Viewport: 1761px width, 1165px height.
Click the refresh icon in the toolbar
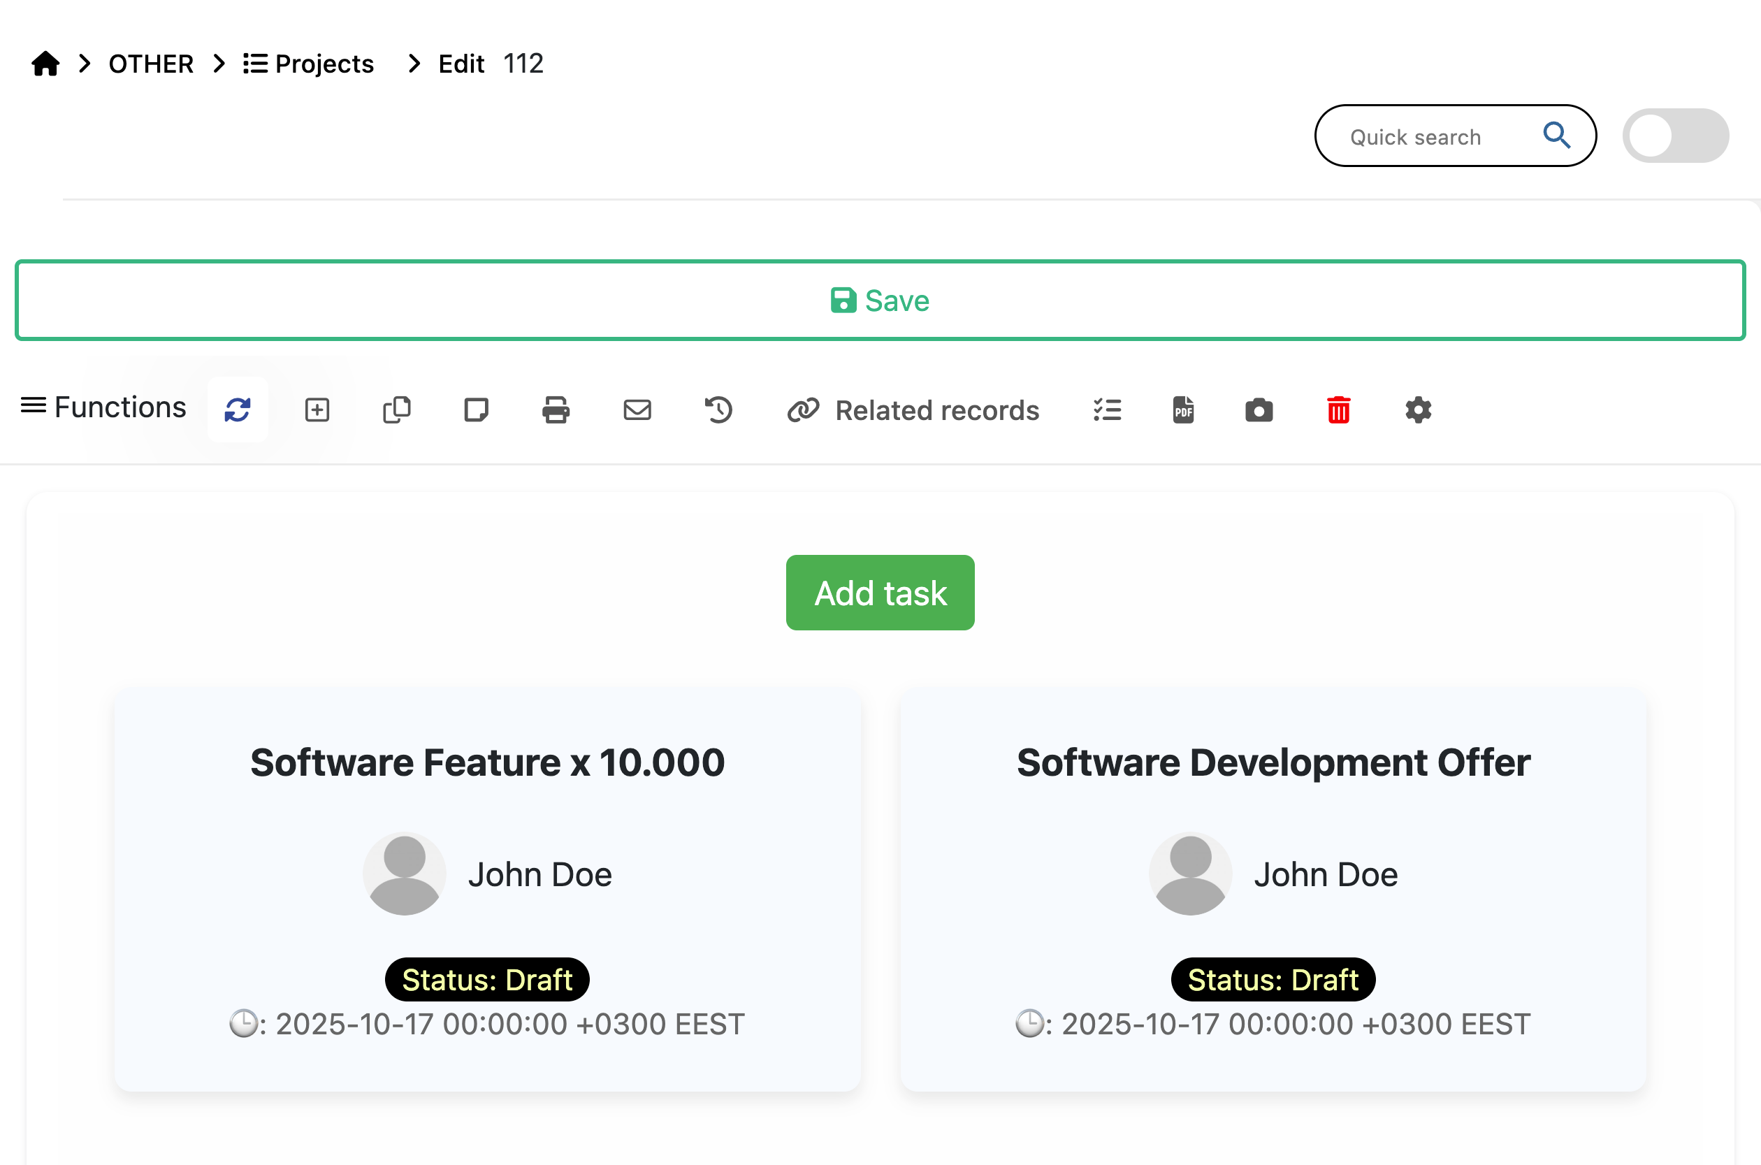(238, 410)
